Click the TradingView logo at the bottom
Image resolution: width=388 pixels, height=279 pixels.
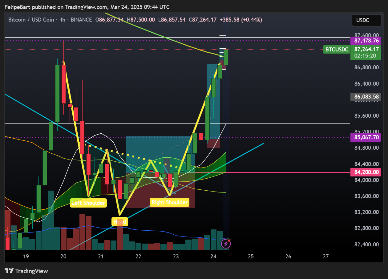pos(26,271)
